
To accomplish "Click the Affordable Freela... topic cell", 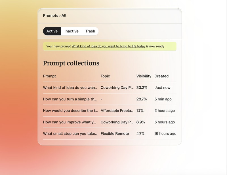I will pos(117,111).
